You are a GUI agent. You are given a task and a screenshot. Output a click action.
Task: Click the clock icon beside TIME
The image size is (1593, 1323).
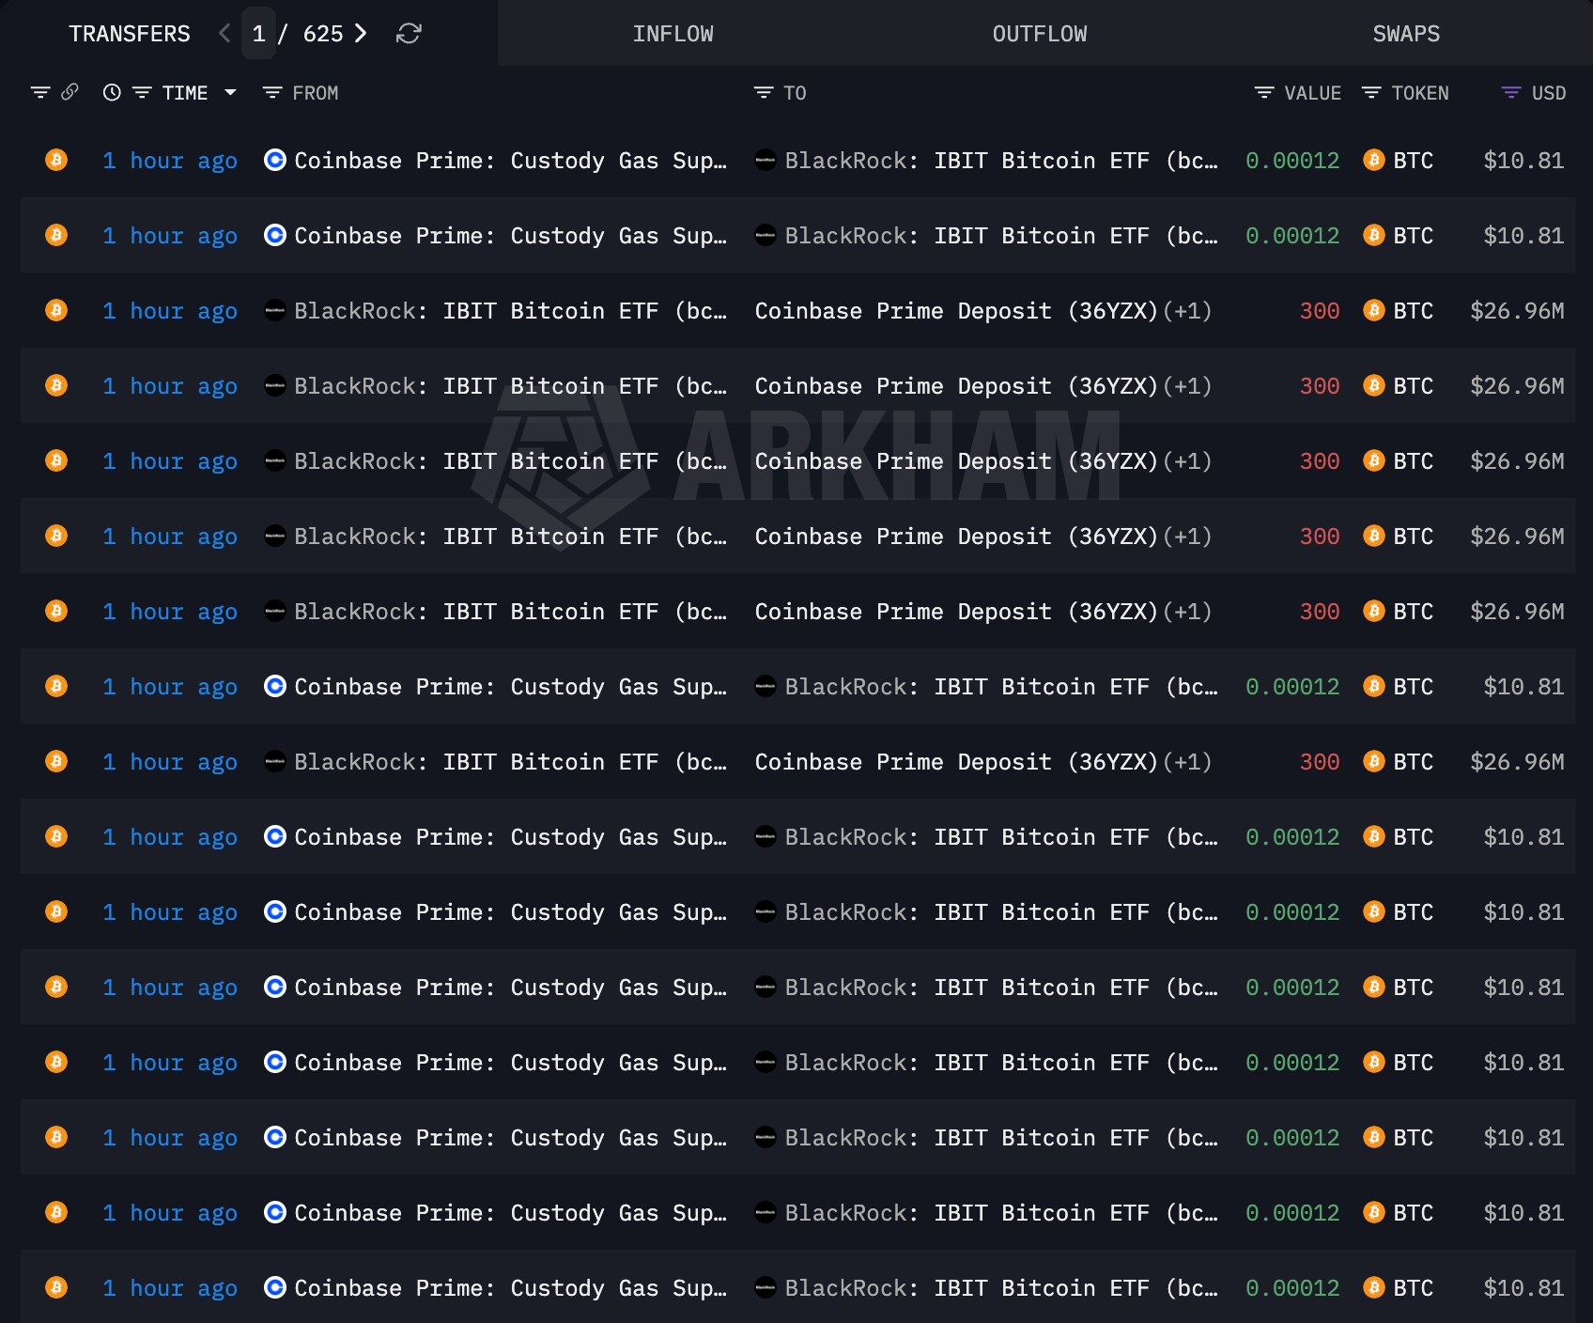point(112,93)
